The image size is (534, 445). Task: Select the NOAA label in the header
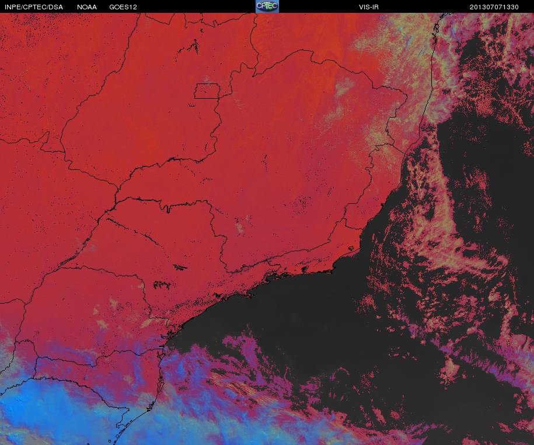pos(87,7)
